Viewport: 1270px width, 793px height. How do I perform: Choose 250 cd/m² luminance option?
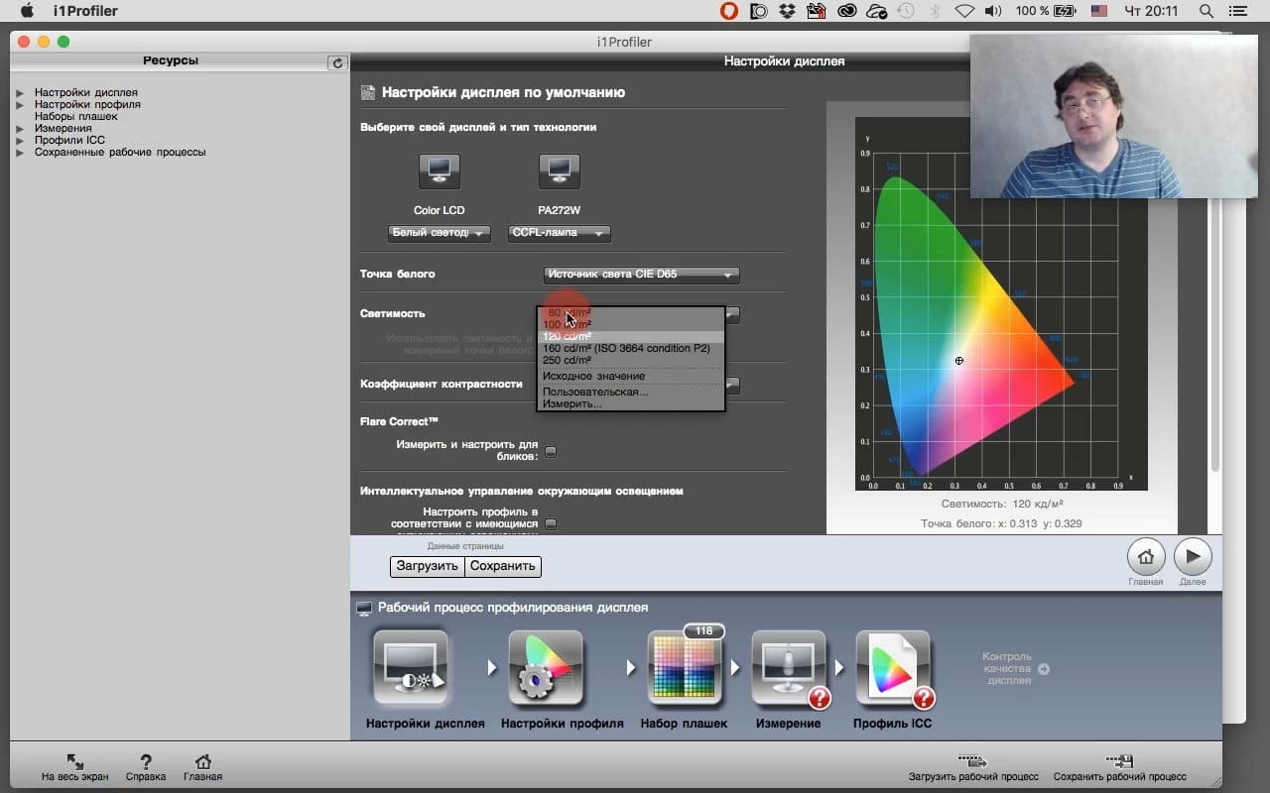tap(631, 360)
